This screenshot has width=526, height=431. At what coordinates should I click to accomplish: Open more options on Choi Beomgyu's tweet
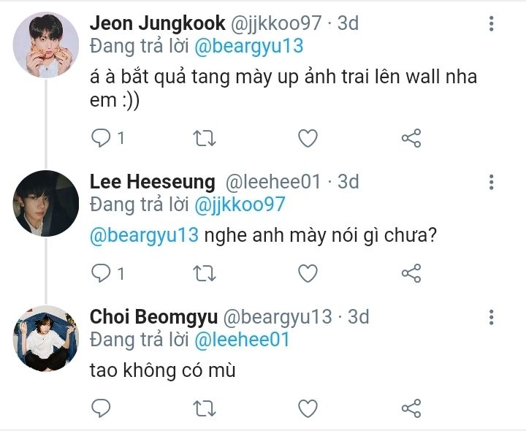tap(492, 317)
